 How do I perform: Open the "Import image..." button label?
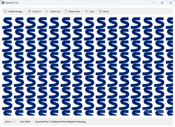coord(16,11)
